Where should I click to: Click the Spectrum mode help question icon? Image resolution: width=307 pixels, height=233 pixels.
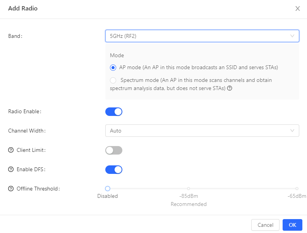(x=230, y=88)
